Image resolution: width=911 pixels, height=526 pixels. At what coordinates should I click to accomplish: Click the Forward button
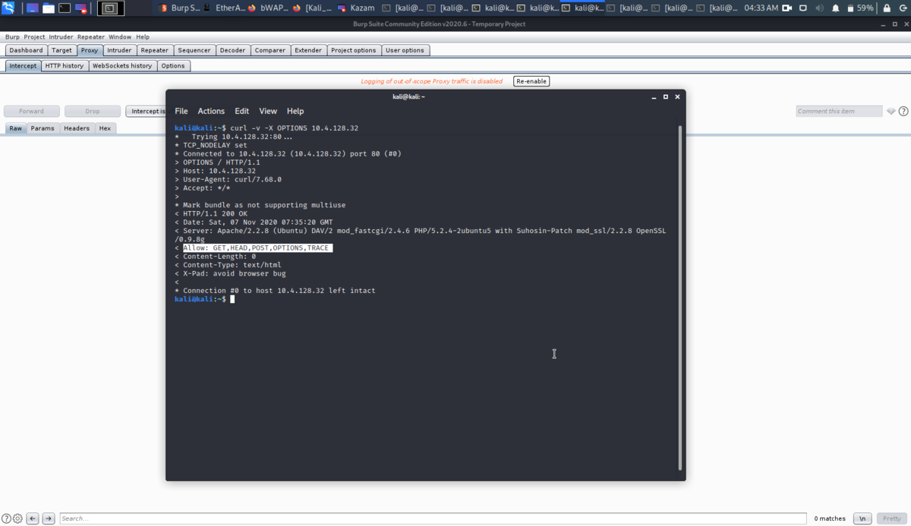pos(32,112)
